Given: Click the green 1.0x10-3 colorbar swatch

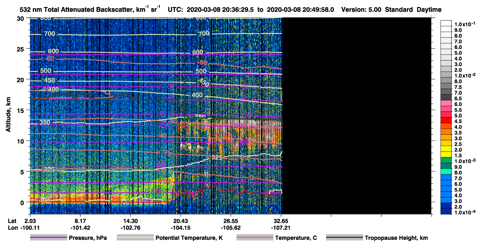Looking at the screenshot, I should click(x=446, y=161).
